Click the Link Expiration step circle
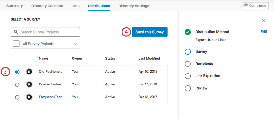 pos(188,76)
